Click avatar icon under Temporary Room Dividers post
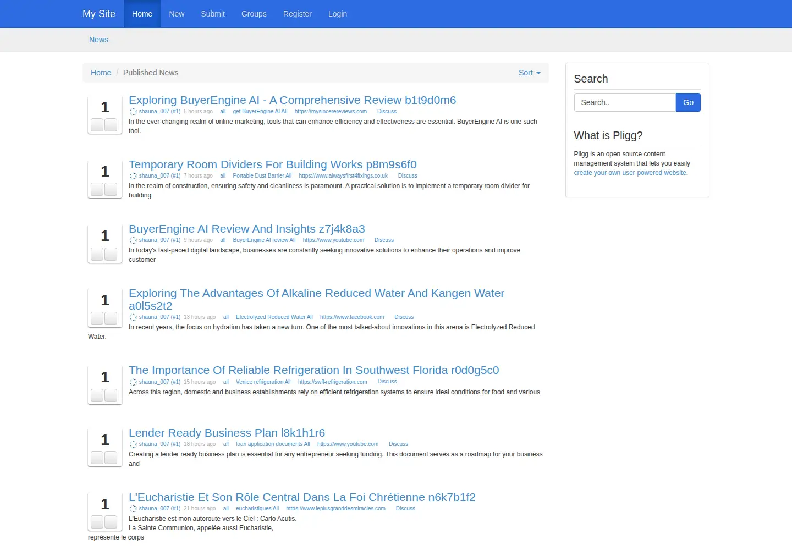 133,176
